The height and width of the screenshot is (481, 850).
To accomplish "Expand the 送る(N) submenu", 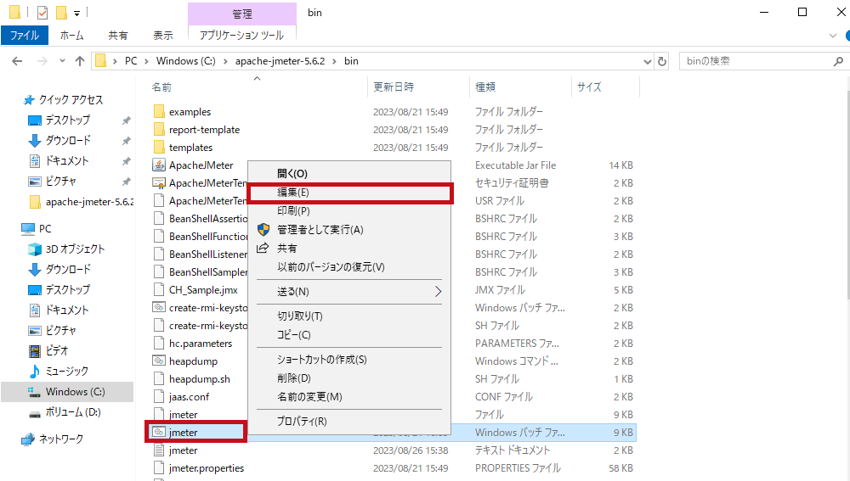I will tap(348, 292).
